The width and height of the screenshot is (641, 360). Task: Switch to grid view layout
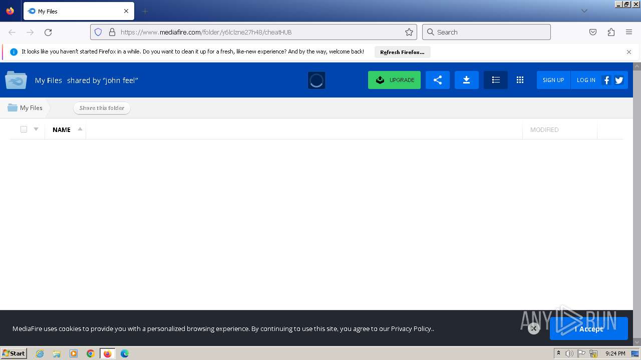(520, 80)
